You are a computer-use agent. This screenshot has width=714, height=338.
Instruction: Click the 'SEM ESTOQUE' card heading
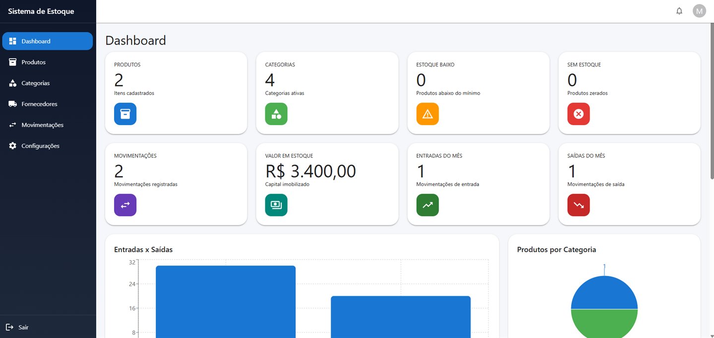584,65
